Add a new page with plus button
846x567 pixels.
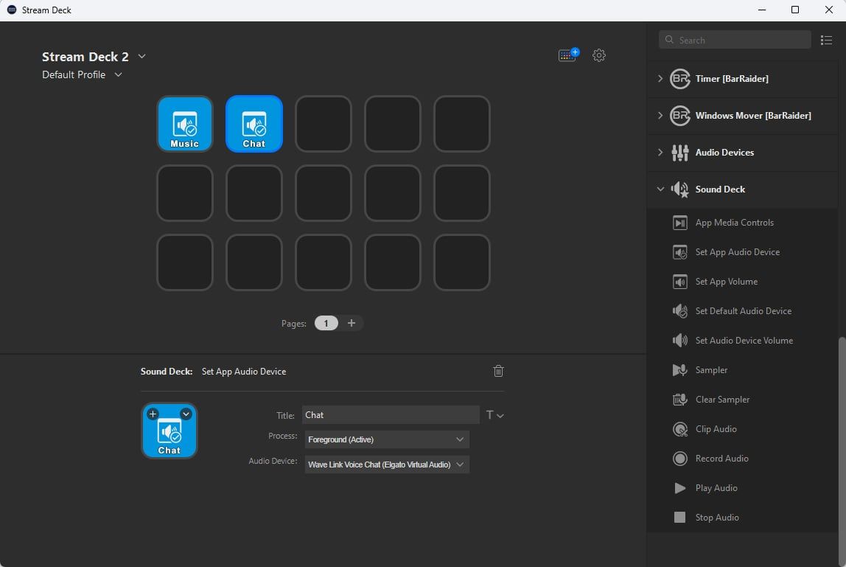point(352,323)
